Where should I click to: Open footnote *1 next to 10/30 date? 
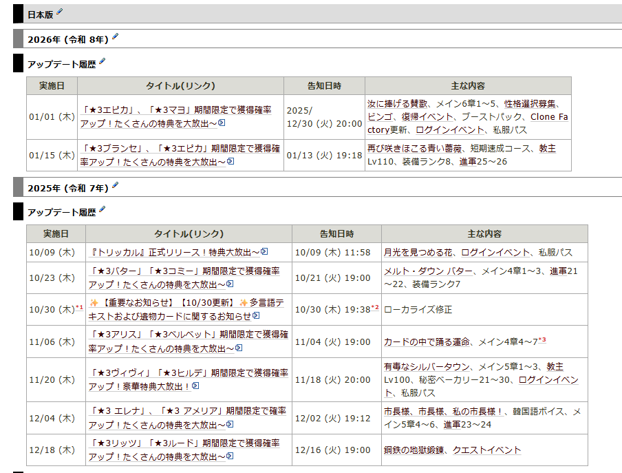79,307
